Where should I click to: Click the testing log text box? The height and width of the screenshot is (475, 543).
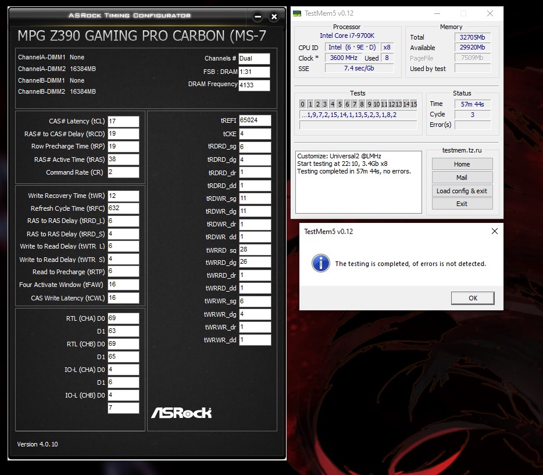point(359,182)
